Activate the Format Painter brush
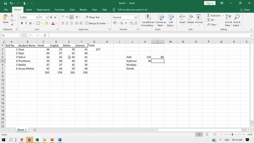Screen dimensions: 254x143 point(12,25)
